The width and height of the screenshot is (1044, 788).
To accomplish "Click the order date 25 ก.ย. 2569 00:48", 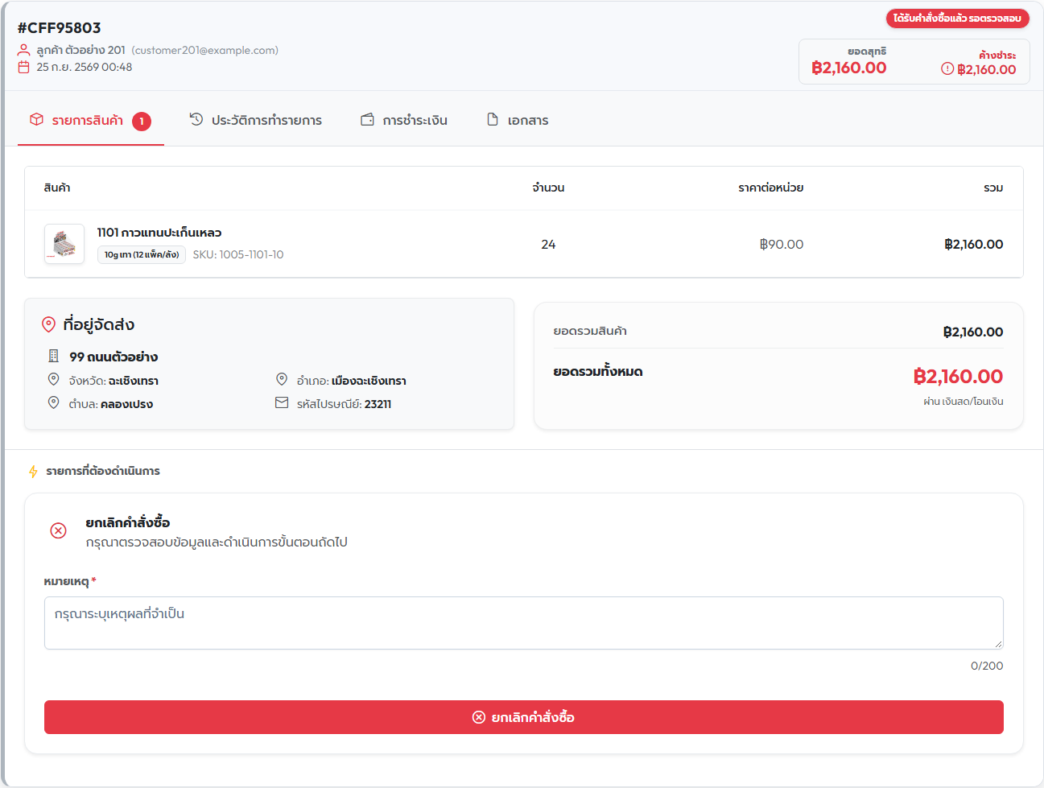I will coord(85,68).
